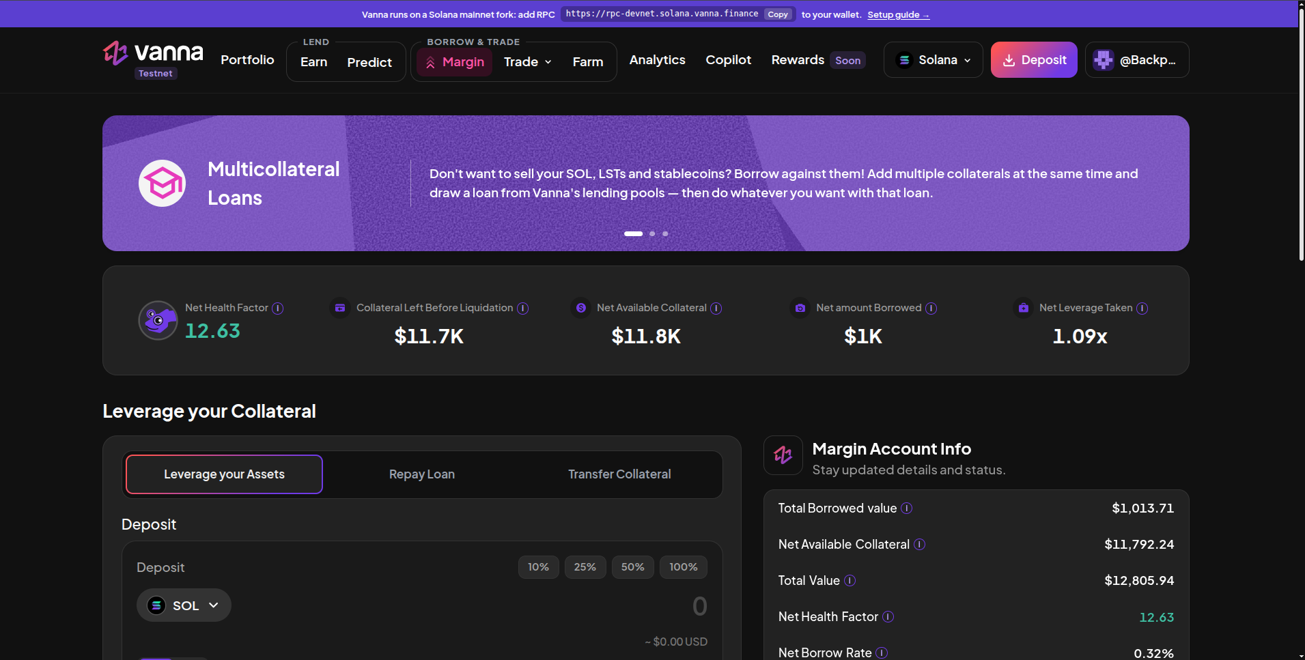Click the chameleon mascot health icon

pyautogui.click(x=158, y=320)
